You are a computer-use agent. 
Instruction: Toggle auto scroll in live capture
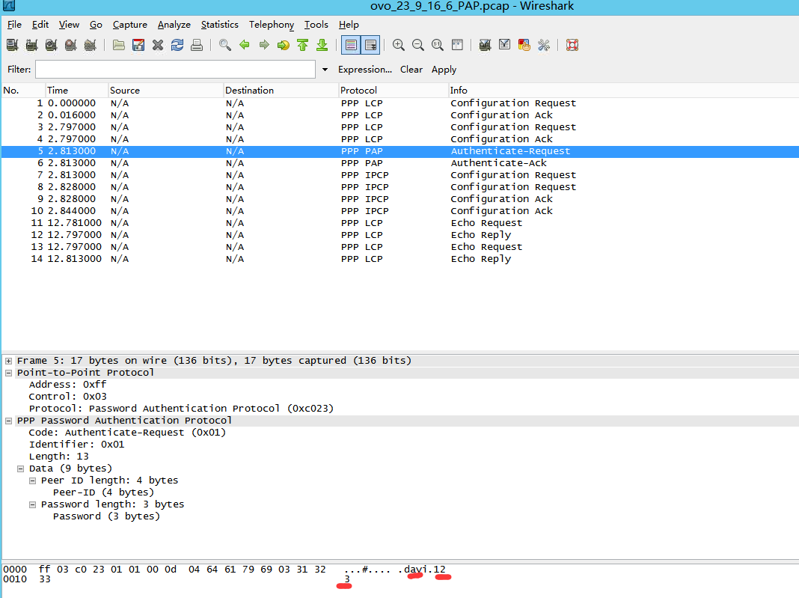point(370,45)
